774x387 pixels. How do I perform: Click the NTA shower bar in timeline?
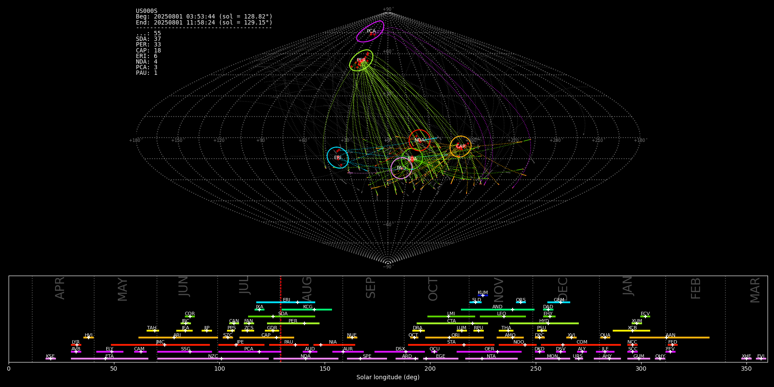(x=491, y=359)
